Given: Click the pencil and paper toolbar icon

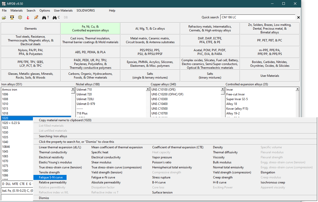Looking at the screenshot, I should [36, 18].
